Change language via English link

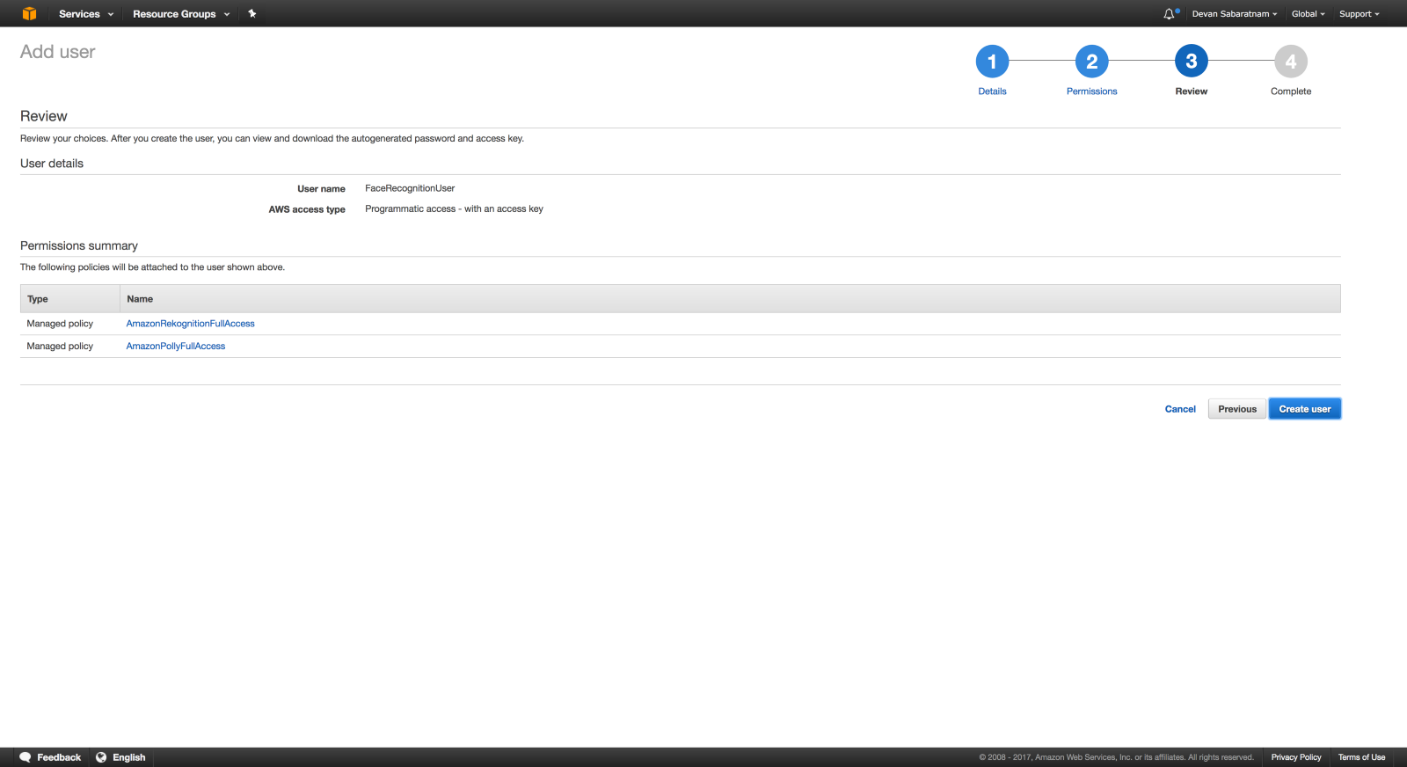(x=128, y=757)
